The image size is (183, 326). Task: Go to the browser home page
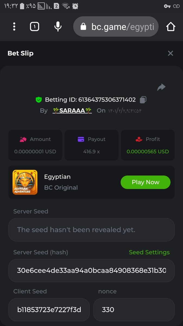[x=171, y=27]
